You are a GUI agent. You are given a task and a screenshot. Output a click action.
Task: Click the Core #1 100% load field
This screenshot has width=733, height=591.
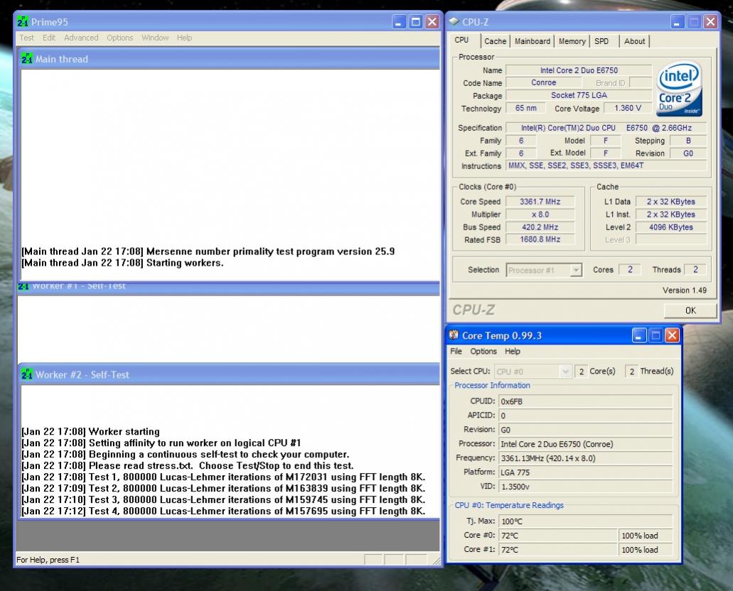coord(646,550)
